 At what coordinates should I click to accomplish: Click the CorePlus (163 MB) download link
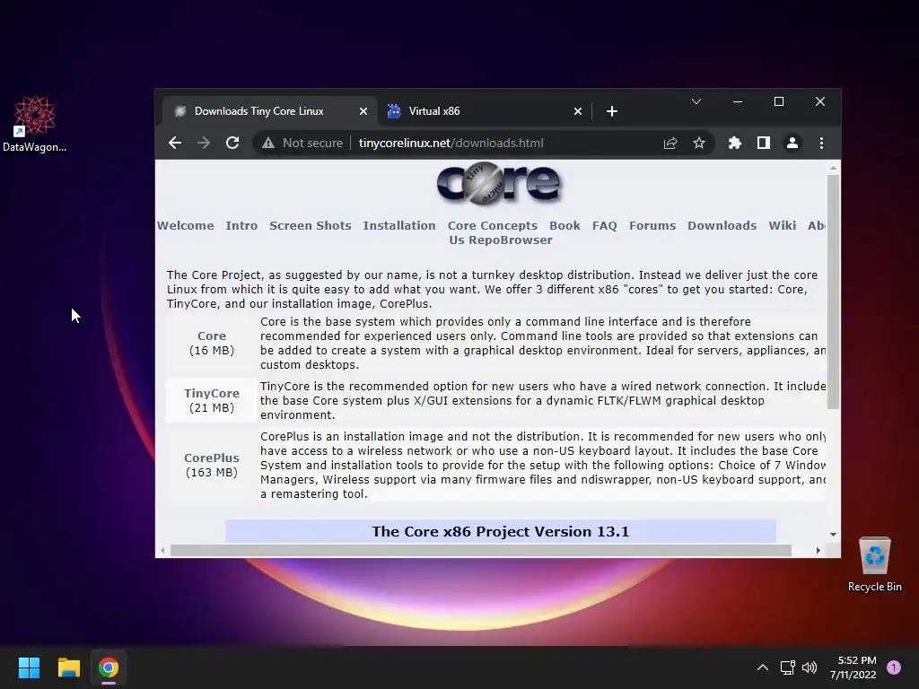pos(212,458)
